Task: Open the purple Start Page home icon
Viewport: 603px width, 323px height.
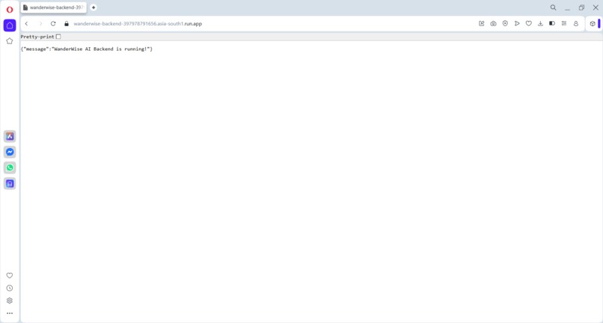Action: (x=10, y=25)
